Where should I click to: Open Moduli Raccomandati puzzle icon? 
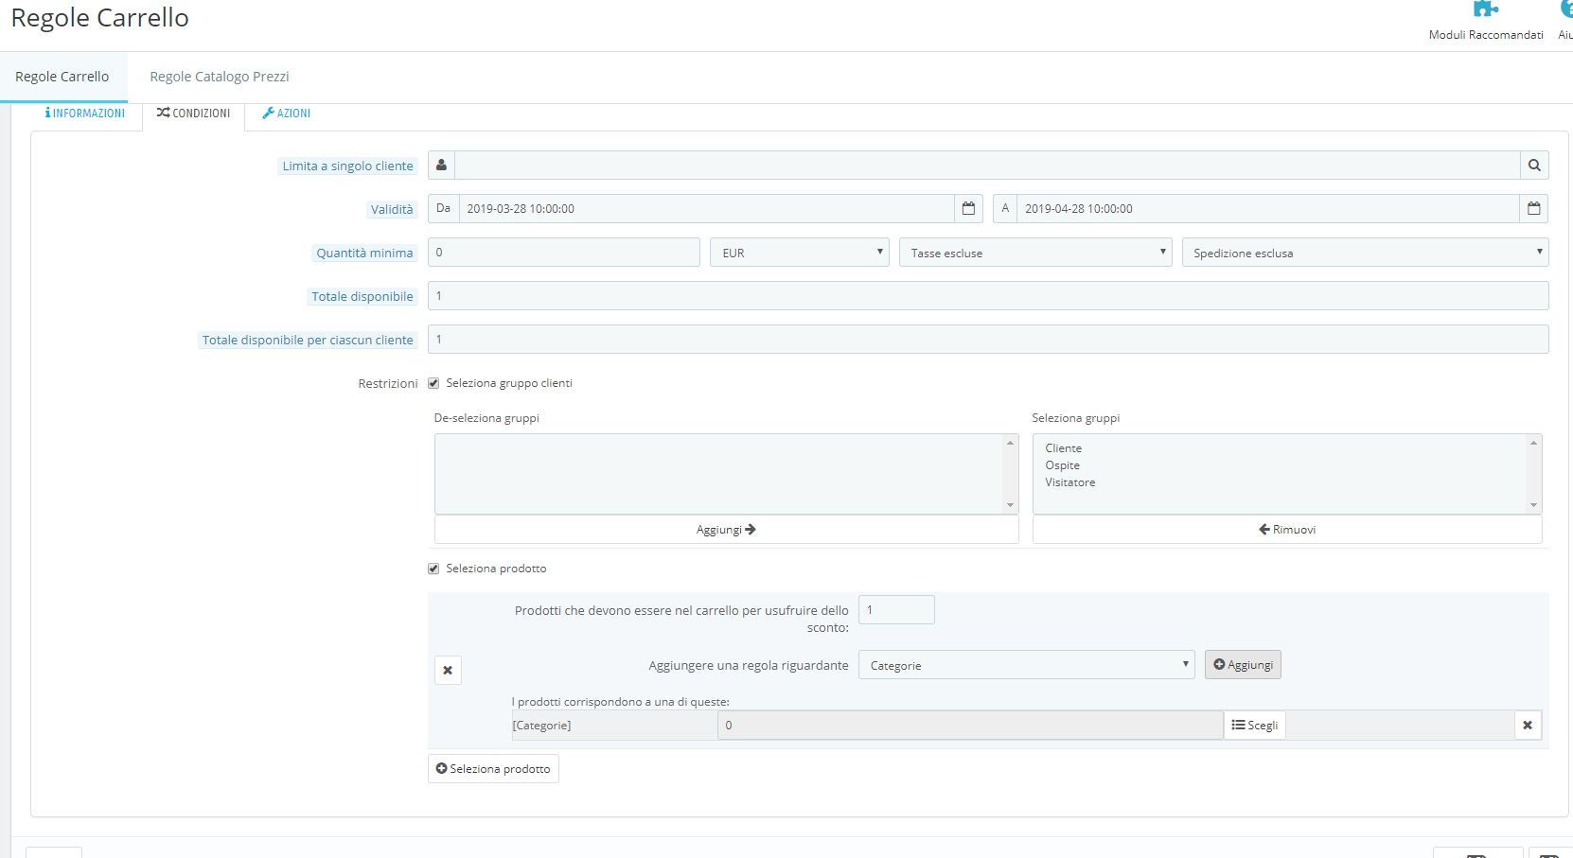coord(1486,9)
